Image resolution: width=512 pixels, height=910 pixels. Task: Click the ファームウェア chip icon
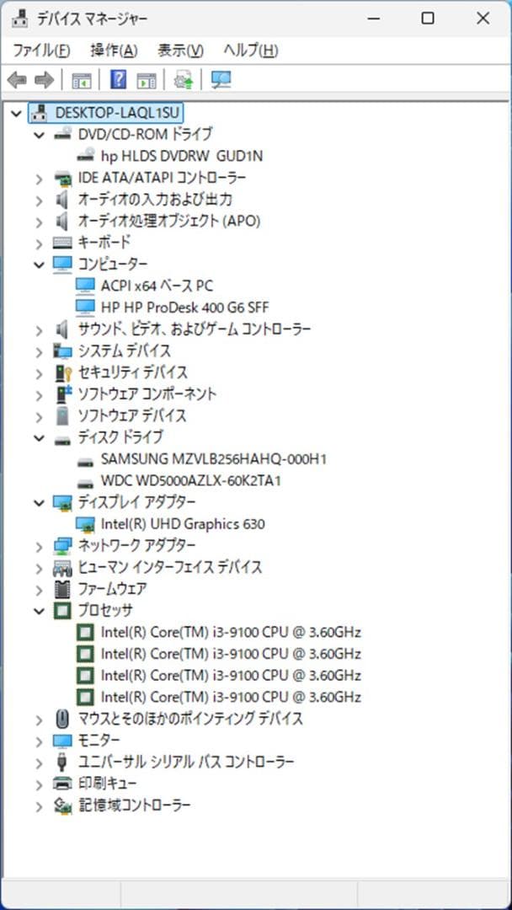click(62, 589)
